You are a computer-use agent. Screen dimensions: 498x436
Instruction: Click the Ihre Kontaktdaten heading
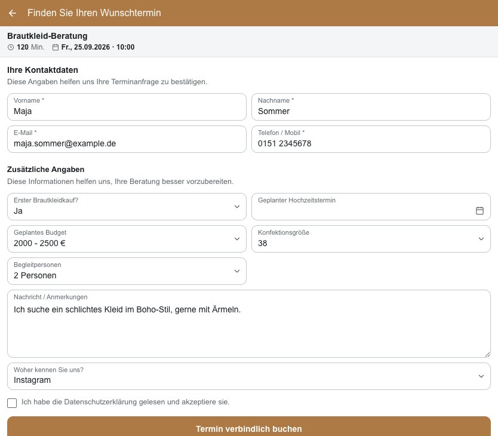click(42, 70)
